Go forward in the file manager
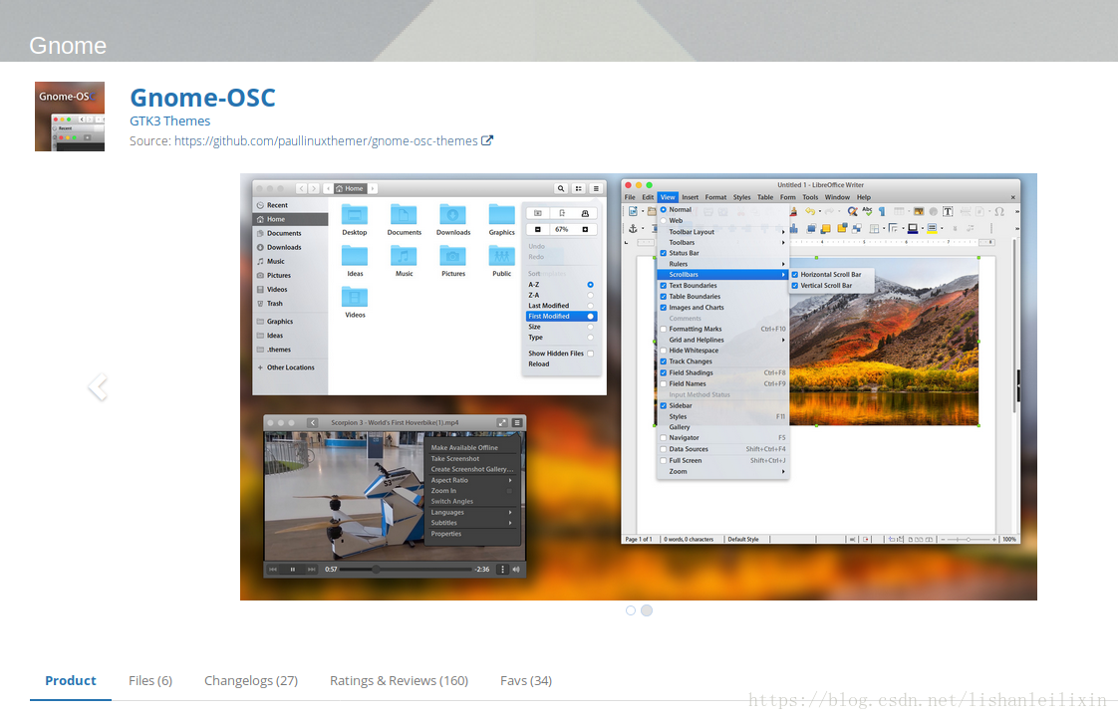 pyautogui.click(x=314, y=189)
